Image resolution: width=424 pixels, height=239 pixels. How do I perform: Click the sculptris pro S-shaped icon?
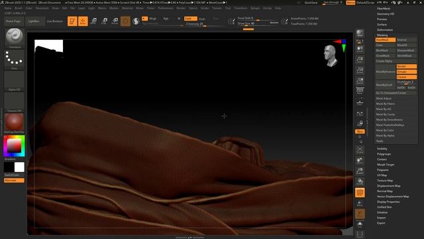136,21
